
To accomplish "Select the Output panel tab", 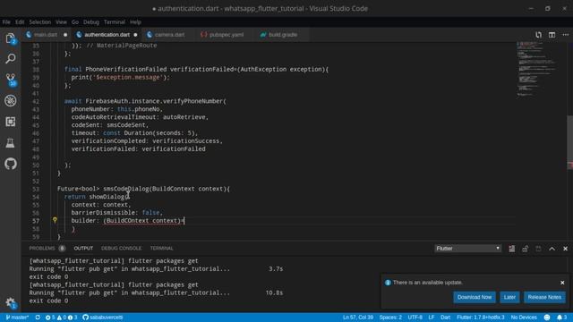I will (x=83, y=249).
